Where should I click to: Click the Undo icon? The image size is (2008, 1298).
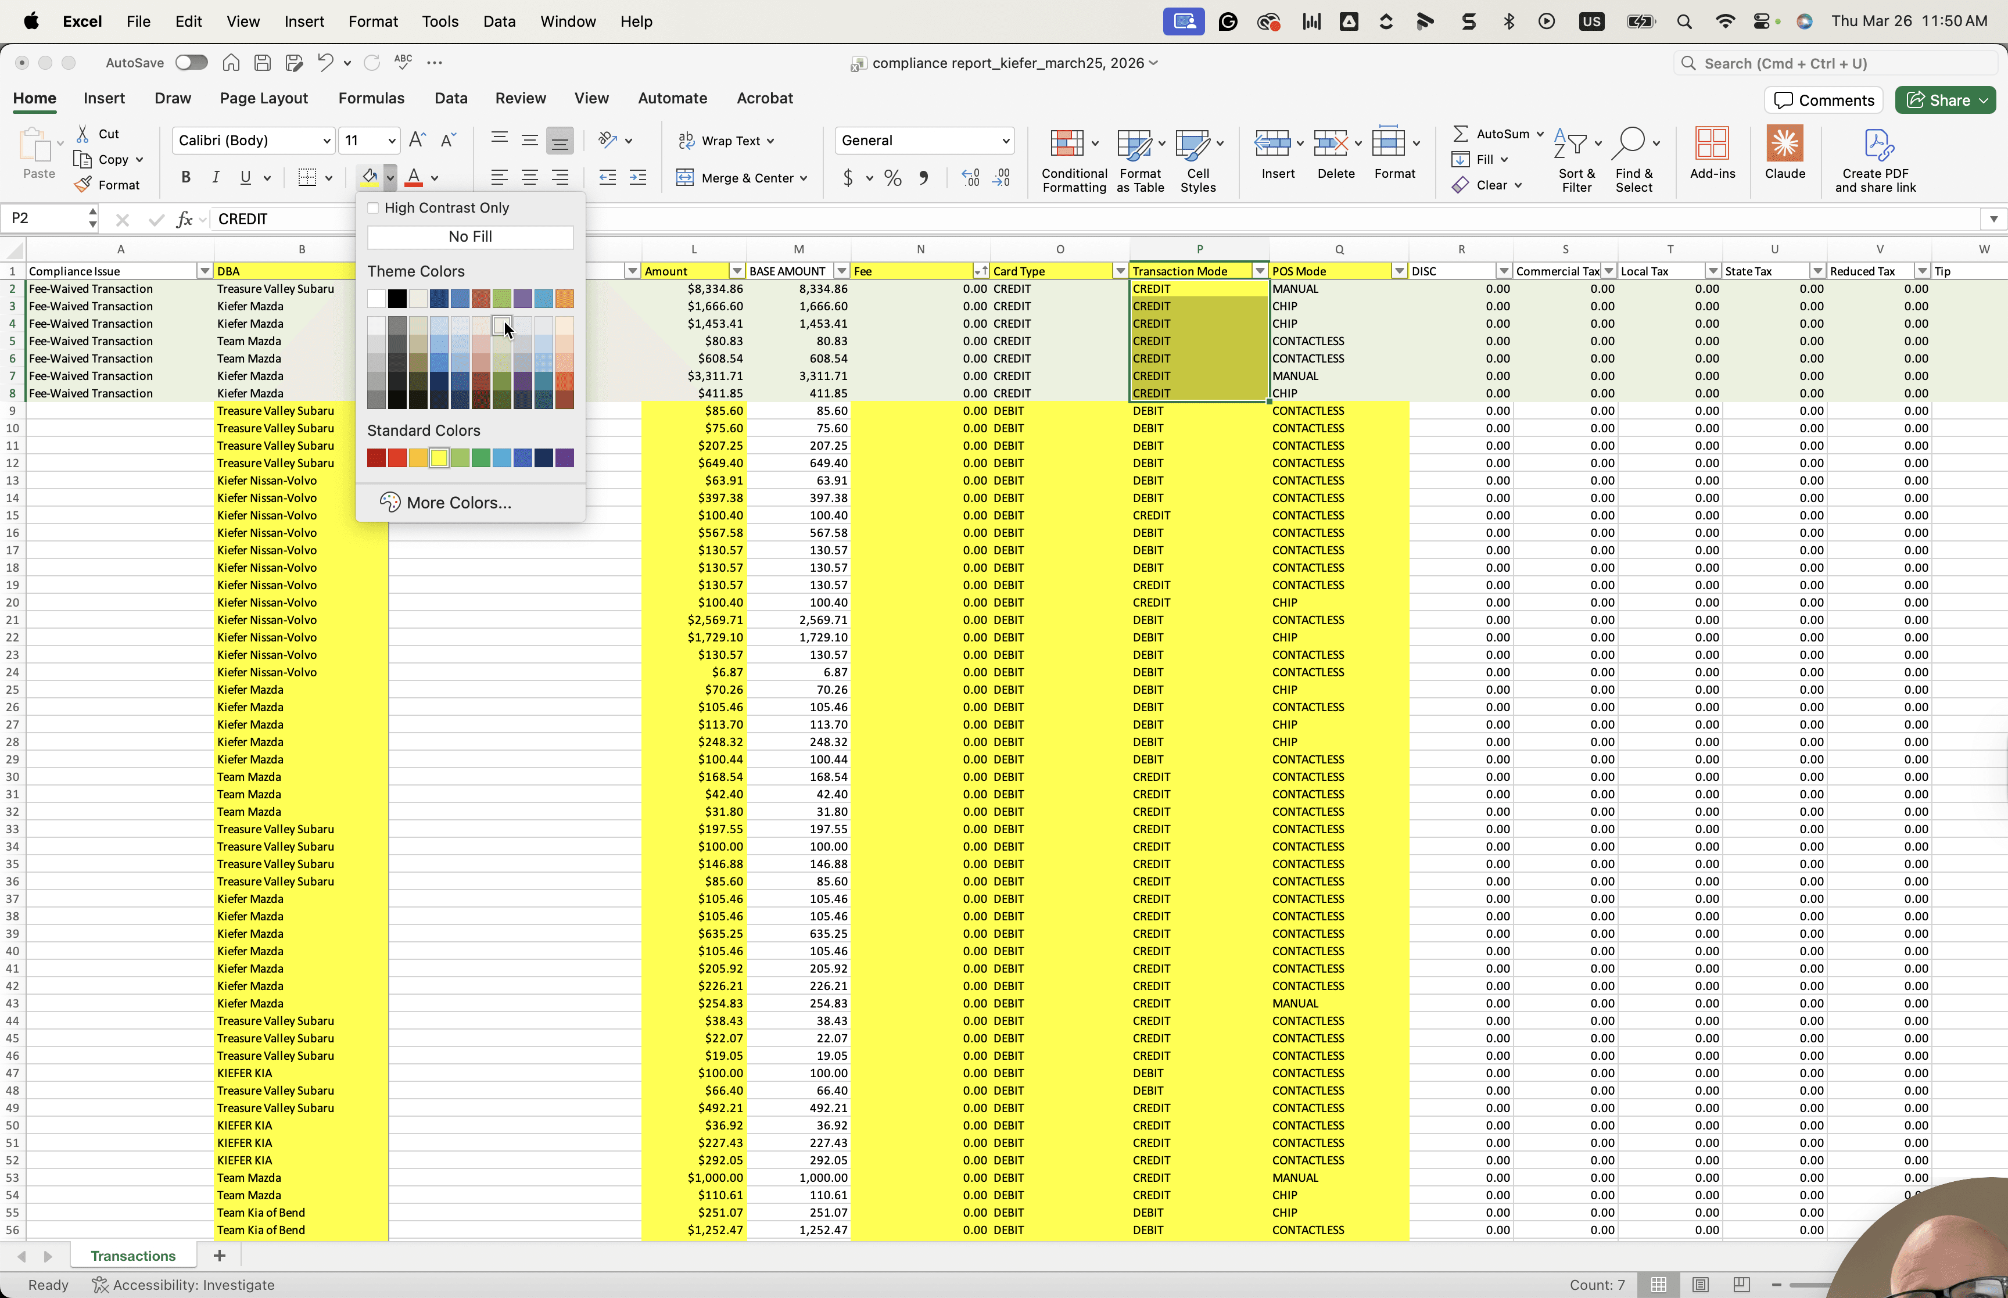click(x=325, y=62)
